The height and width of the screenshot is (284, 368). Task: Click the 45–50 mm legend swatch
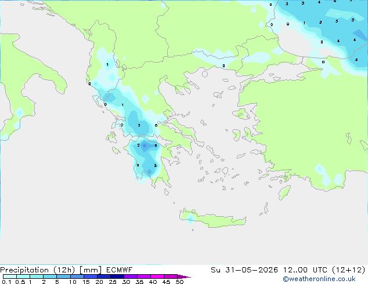[x=171, y=276]
